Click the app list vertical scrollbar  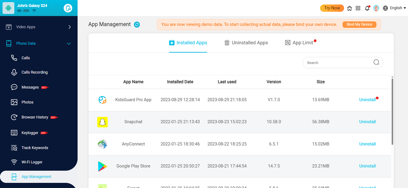[x=392, y=112]
